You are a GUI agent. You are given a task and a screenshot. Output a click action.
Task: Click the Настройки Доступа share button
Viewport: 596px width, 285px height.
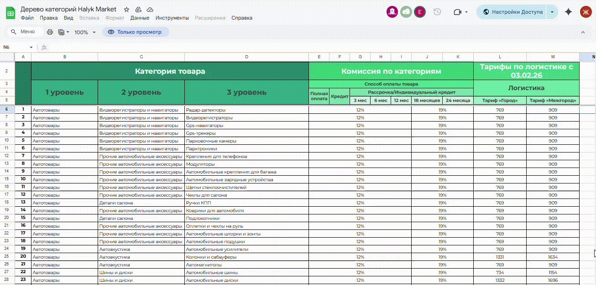[512, 12]
